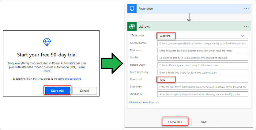
Task: Click the Table name label
Action: pyautogui.click(x=137, y=35)
